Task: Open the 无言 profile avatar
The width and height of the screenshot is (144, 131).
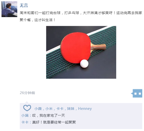Action: tap(9, 9)
